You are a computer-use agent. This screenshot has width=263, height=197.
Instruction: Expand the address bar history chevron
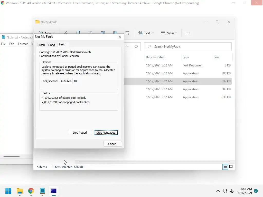128,46
